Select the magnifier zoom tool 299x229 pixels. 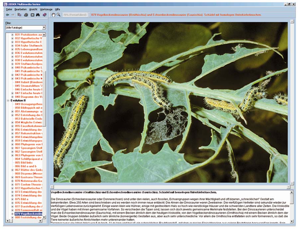[x=58, y=15]
